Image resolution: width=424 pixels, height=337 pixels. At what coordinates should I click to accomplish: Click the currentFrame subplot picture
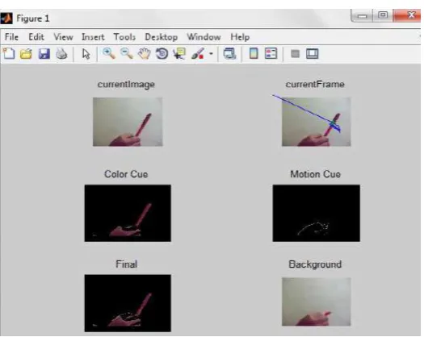[x=317, y=122]
